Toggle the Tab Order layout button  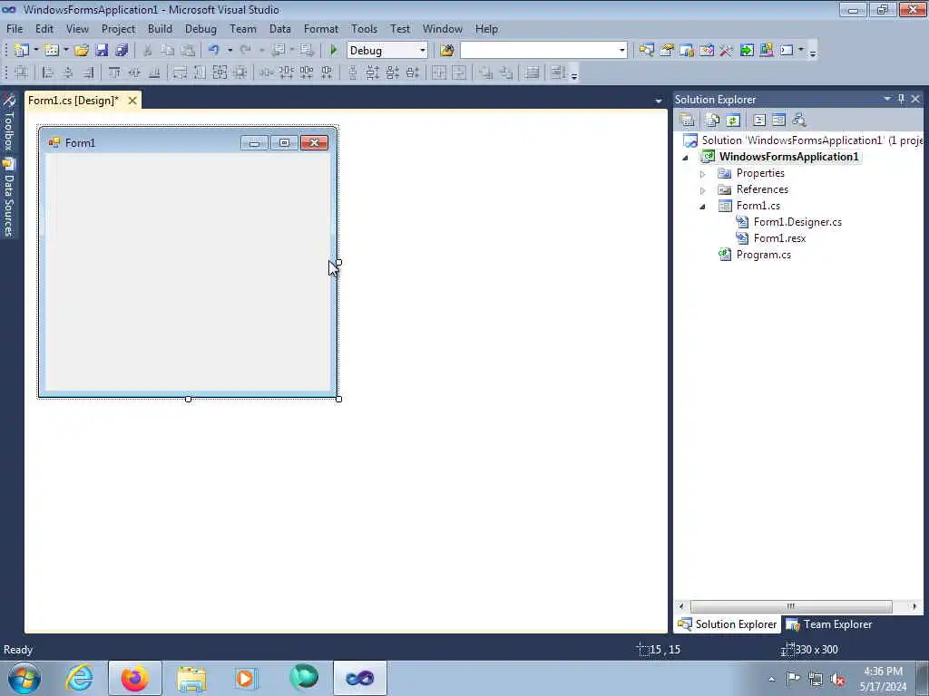pos(558,72)
